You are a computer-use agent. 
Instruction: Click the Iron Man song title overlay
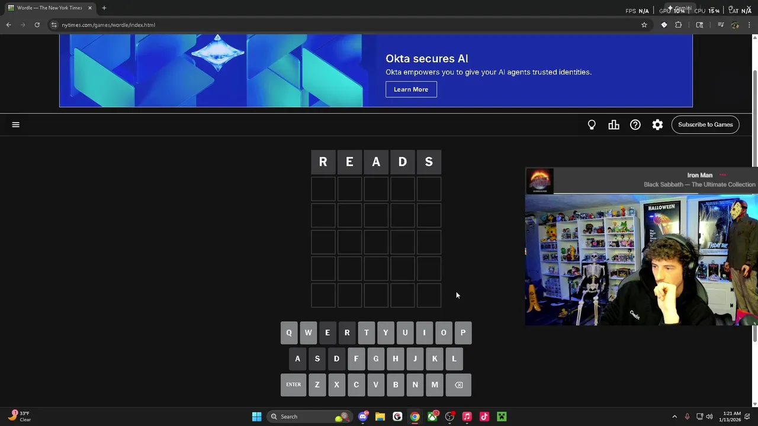pyautogui.click(x=700, y=175)
